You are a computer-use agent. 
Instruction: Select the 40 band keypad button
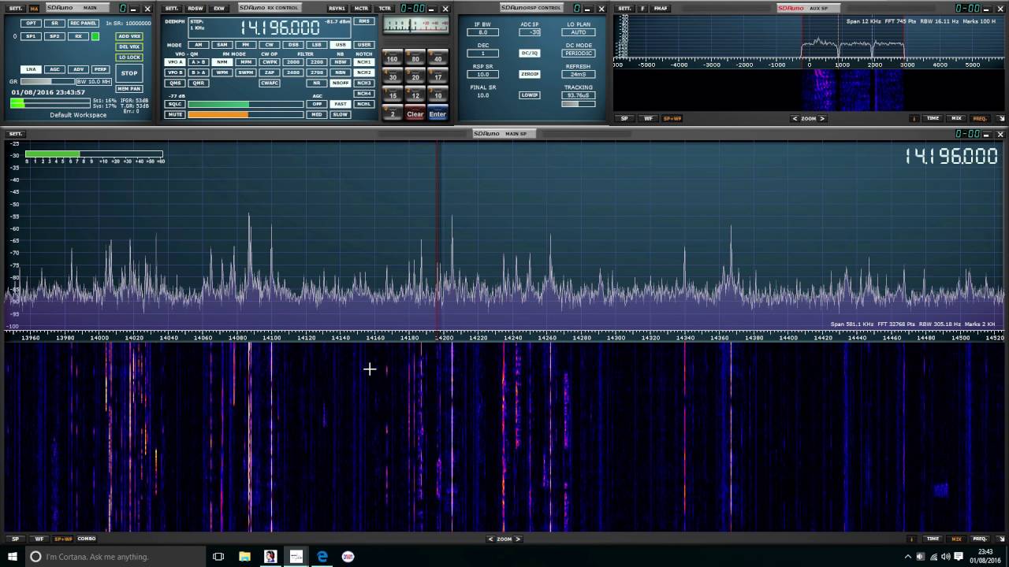437,58
